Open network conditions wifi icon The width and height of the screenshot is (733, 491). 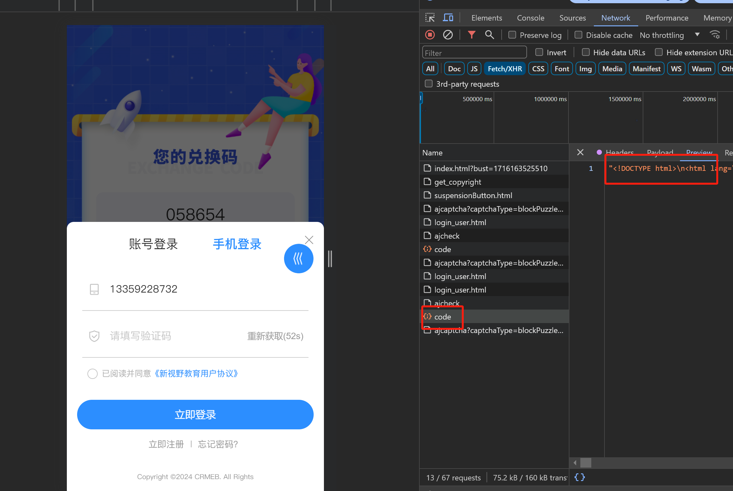(715, 35)
